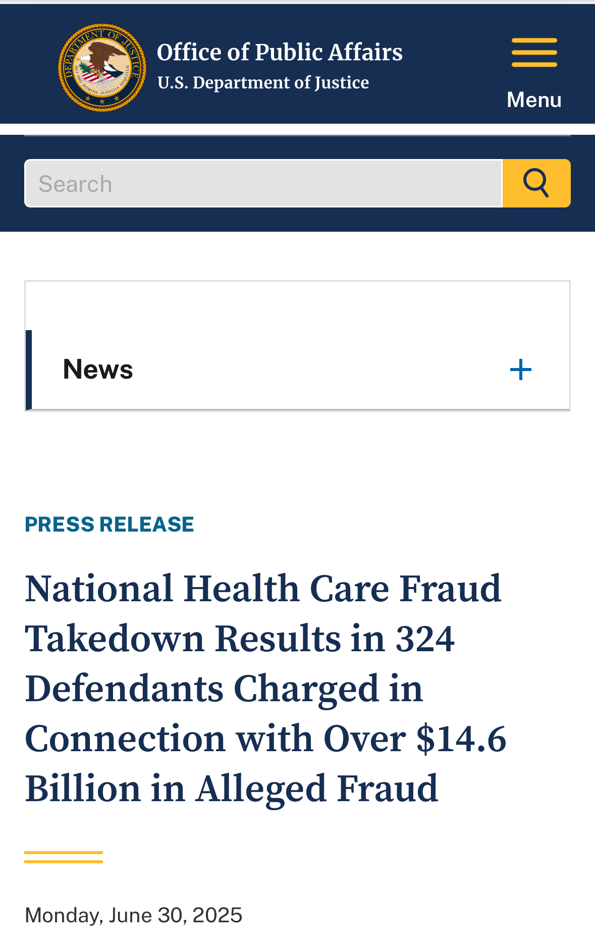Click the yellow divider under the headline
The image size is (595, 942).
(64, 857)
